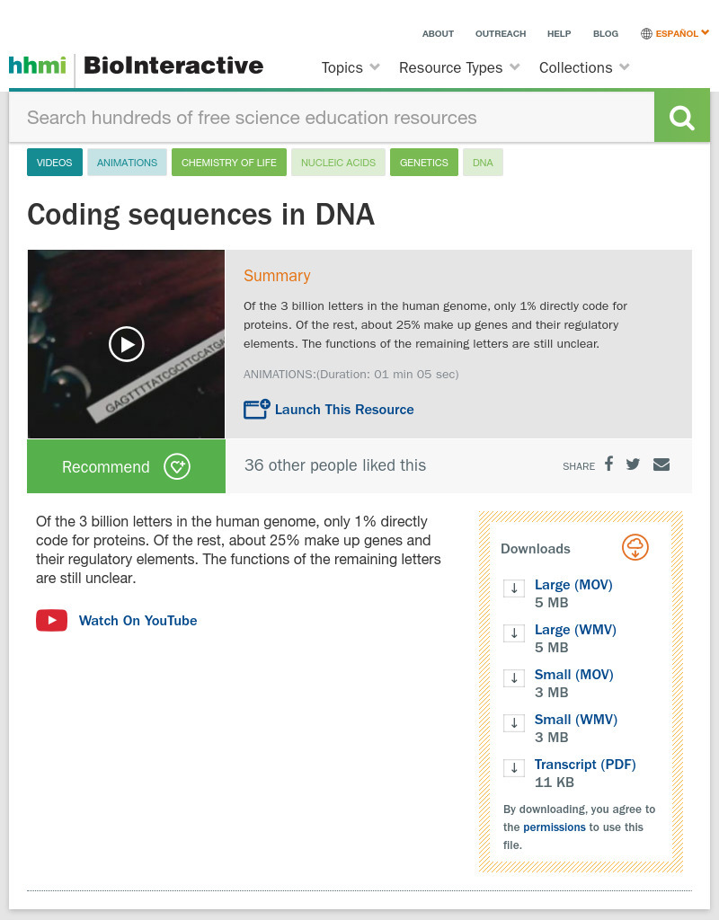
Task: Click the hhmi logo
Action: [37, 66]
